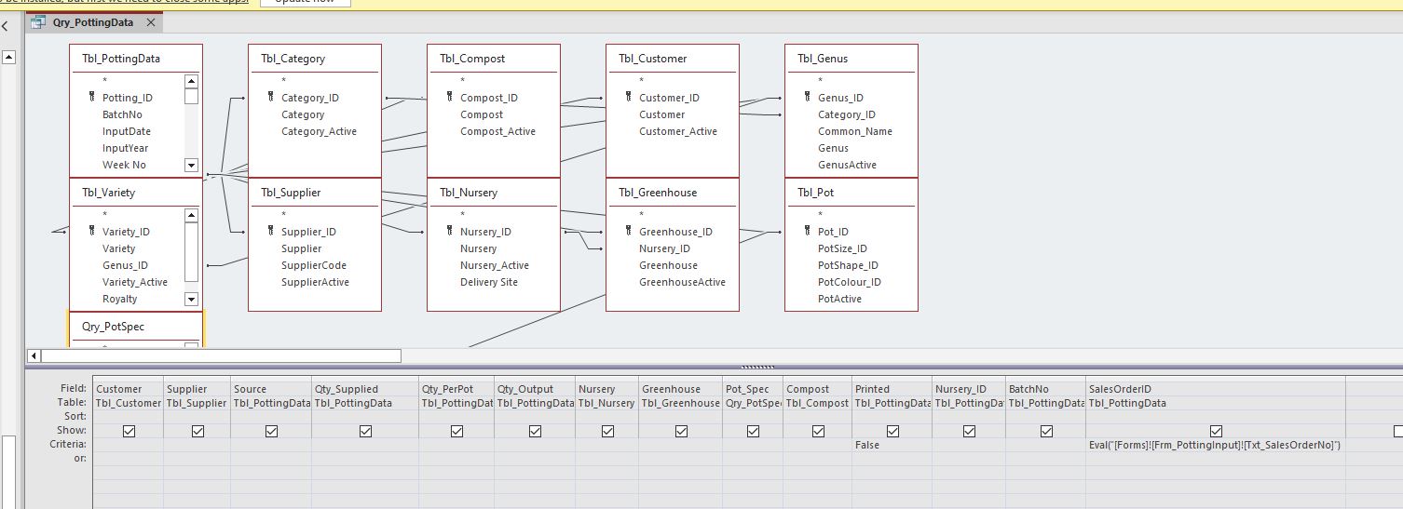Uncheck Show for the Printed column
This screenshot has height=509, width=1403.
click(892, 431)
